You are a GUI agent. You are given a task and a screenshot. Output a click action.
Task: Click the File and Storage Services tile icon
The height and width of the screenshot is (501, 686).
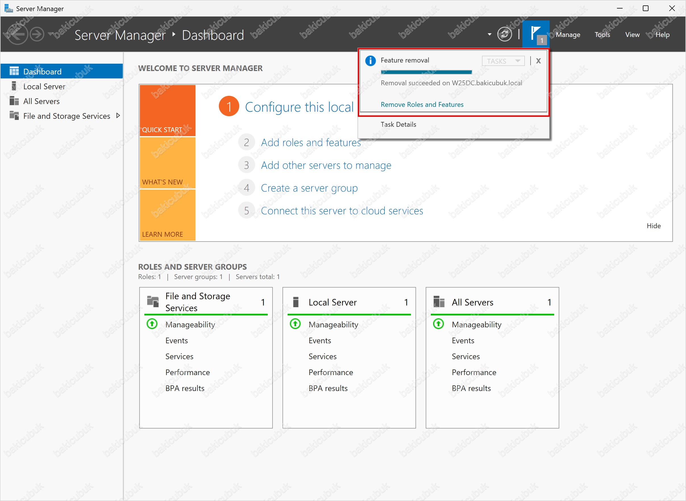coord(153,302)
